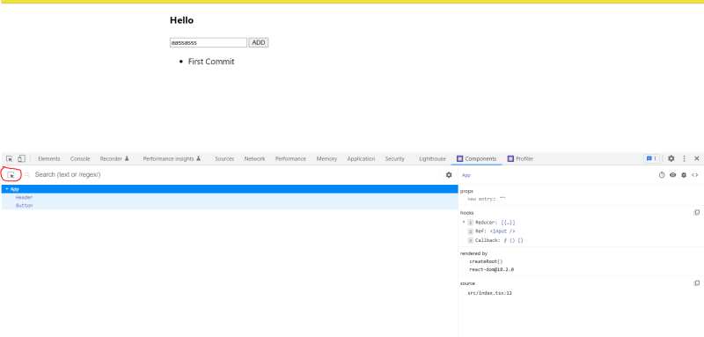Open the Memory tab

(326, 159)
